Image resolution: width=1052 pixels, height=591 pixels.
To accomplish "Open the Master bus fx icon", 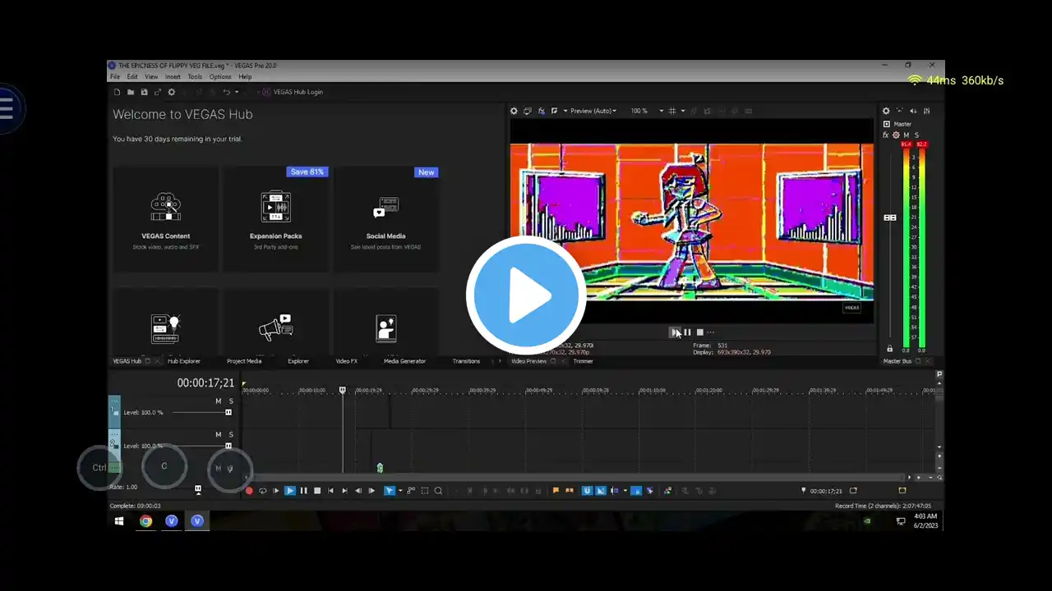I will tap(886, 135).
